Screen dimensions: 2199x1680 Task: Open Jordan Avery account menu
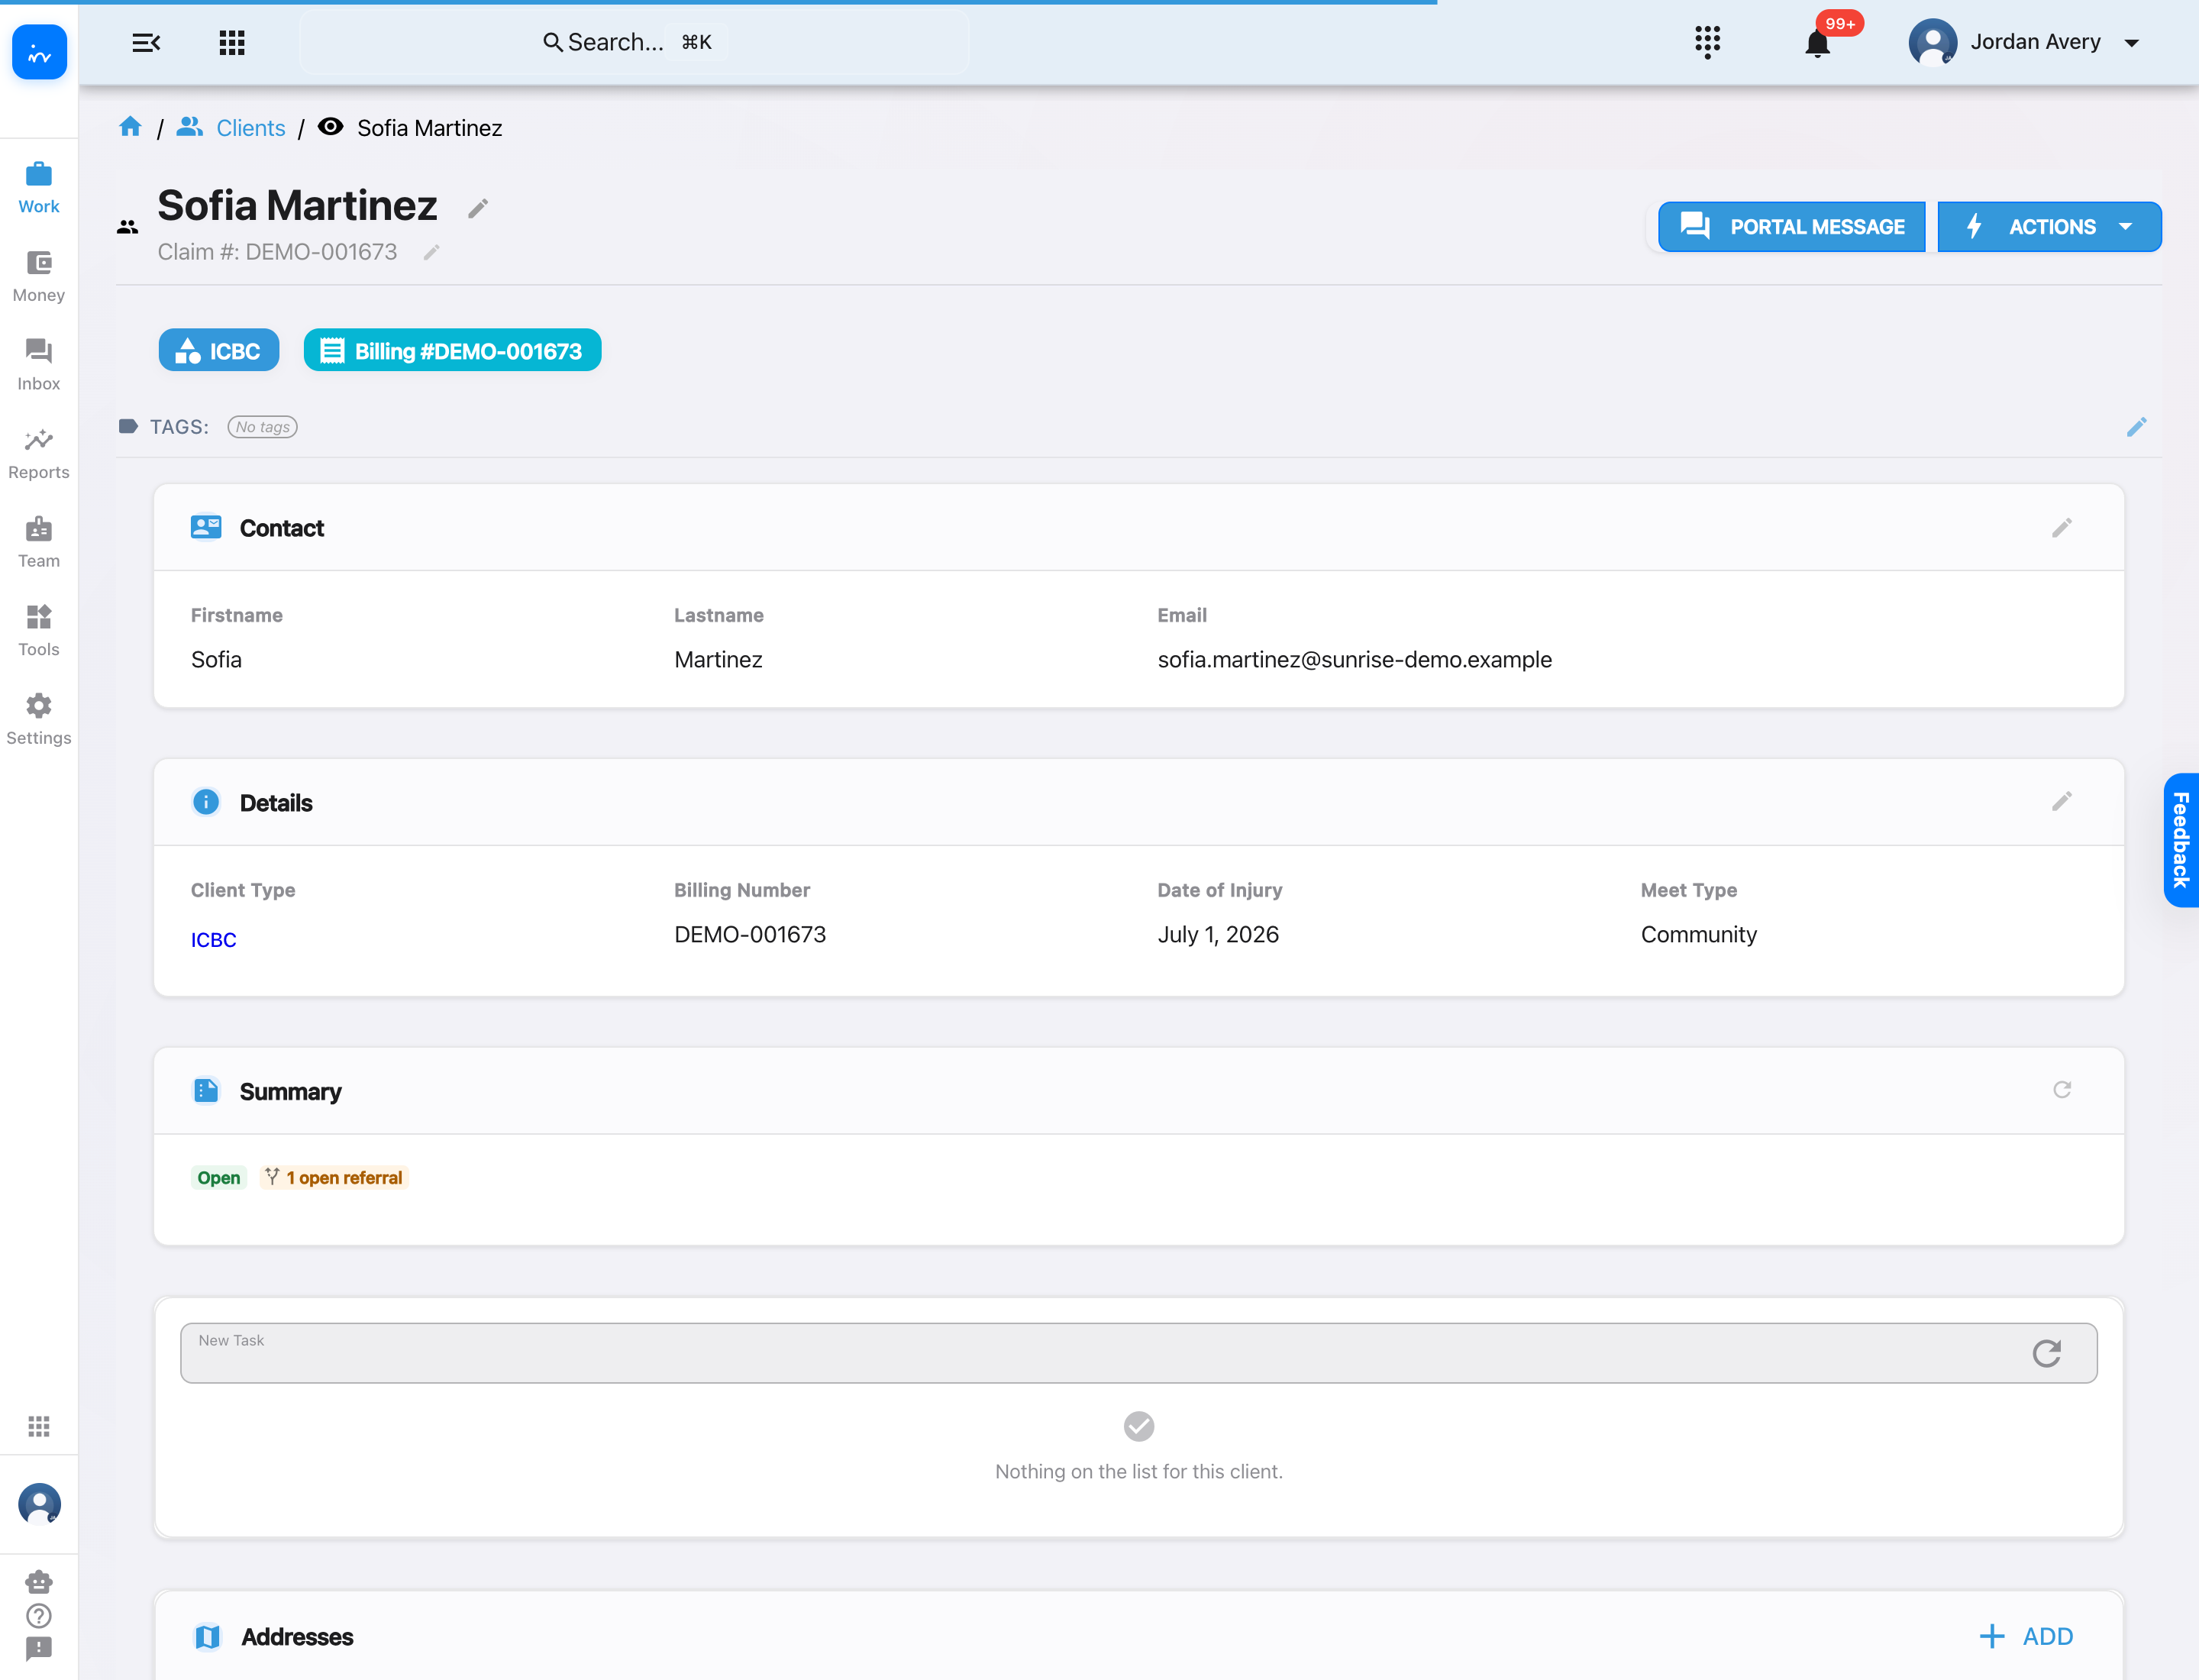[x=2024, y=43]
